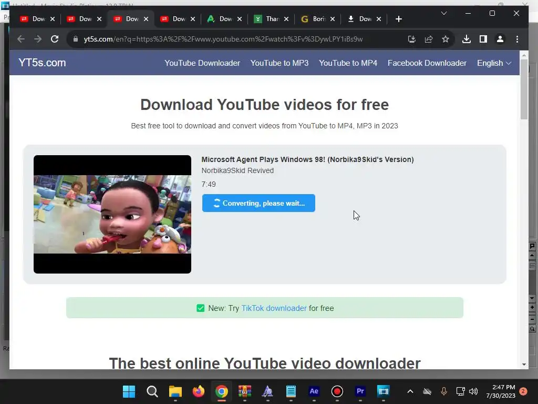Click the share page icon
The image size is (538, 404).
(x=429, y=39)
